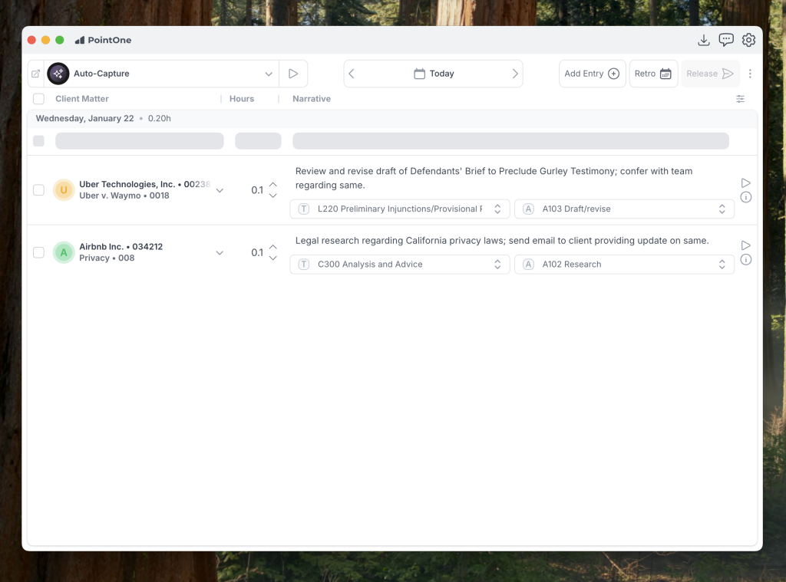Click the Add Entry button

(x=592, y=74)
